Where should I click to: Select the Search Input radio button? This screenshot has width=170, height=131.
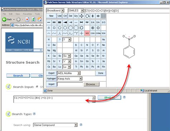[x=37, y=87]
